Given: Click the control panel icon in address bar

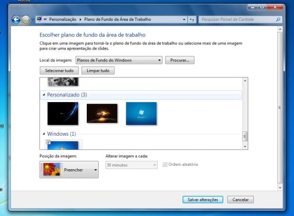Looking at the screenshot, I should click(x=39, y=19).
